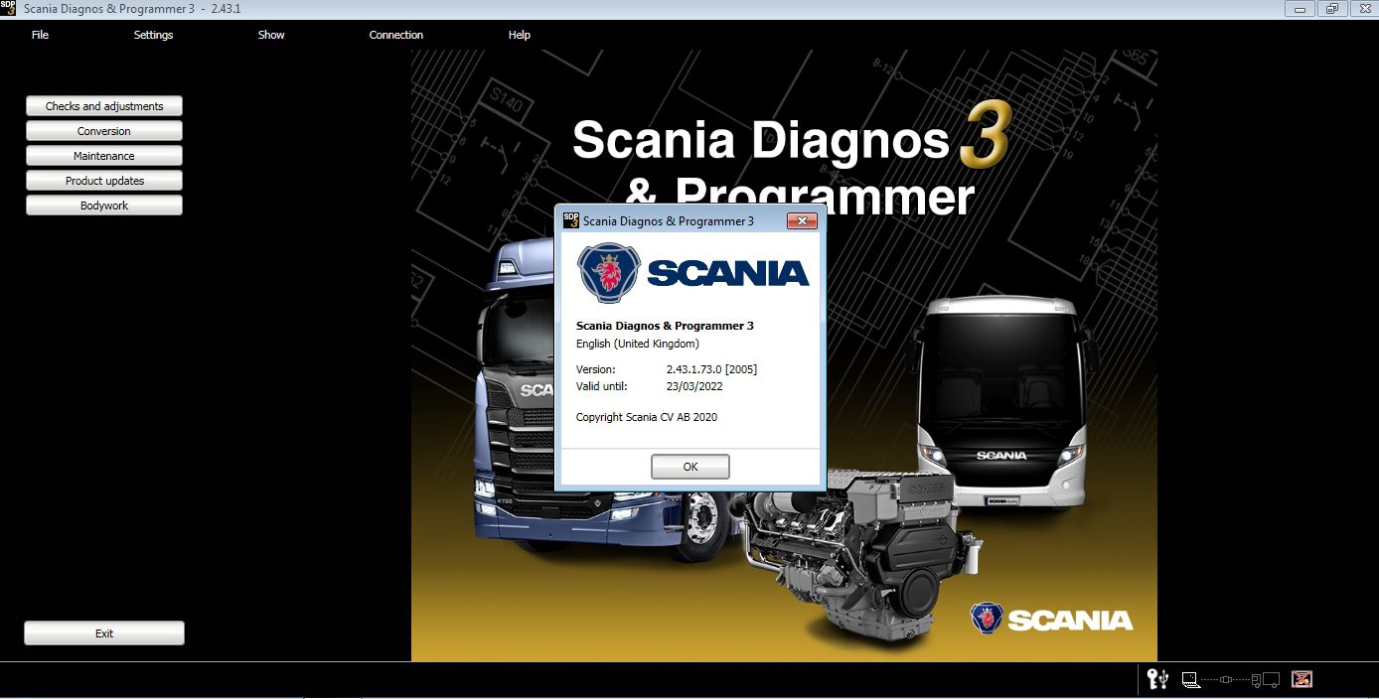Click the cable connector icon between laptop and truck

coord(1226,679)
